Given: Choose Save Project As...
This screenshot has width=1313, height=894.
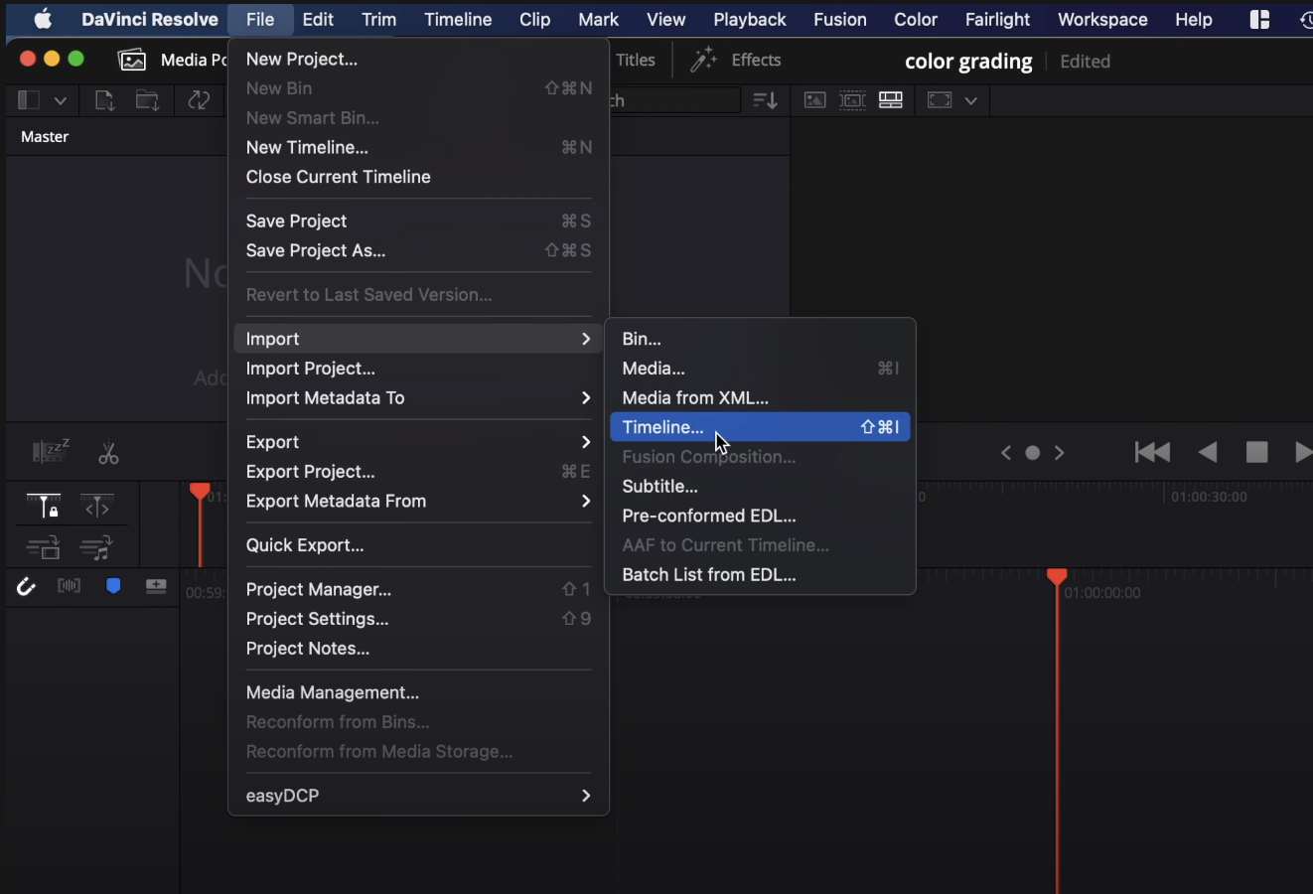Looking at the screenshot, I should click(x=418, y=250).
